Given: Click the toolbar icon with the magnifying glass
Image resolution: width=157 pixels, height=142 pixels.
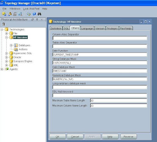Looking at the screenshot, I should coord(20,14).
